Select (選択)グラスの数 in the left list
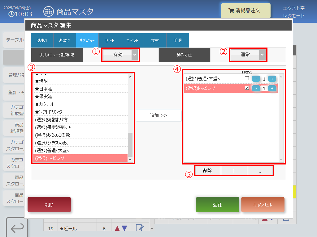The image size is (317, 237). tap(80, 143)
